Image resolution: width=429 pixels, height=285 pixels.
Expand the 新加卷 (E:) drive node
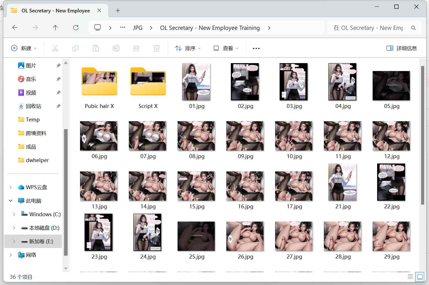pyautogui.click(x=14, y=242)
